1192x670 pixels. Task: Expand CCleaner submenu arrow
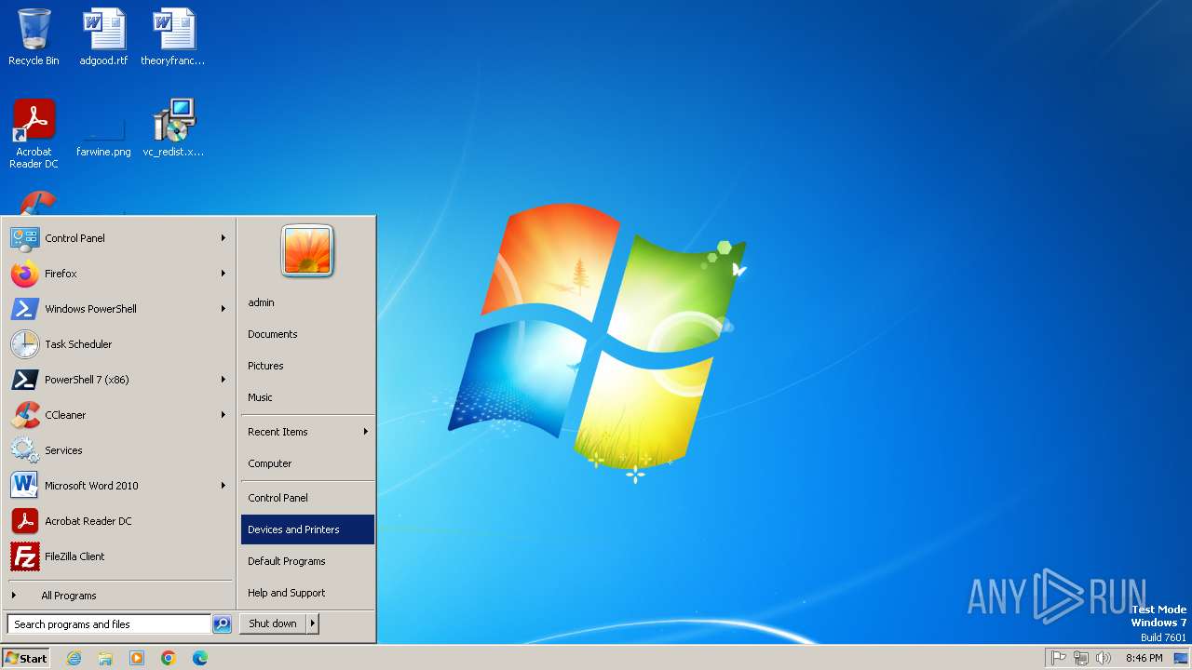pos(223,415)
